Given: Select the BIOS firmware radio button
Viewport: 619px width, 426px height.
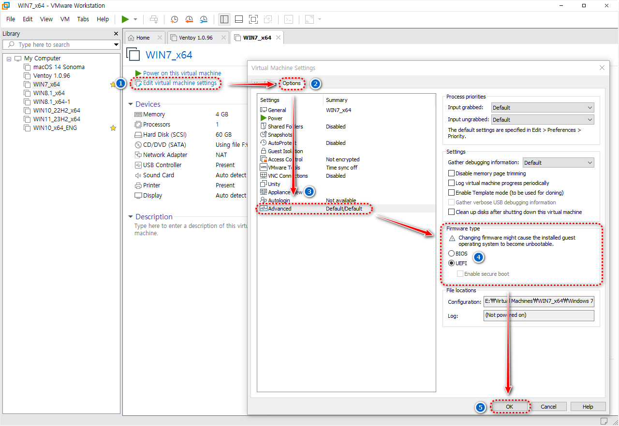Looking at the screenshot, I should pyautogui.click(x=452, y=254).
